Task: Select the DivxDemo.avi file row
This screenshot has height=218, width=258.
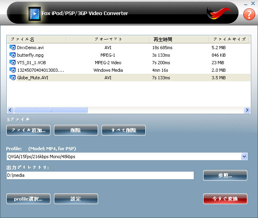Action: [129, 48]
